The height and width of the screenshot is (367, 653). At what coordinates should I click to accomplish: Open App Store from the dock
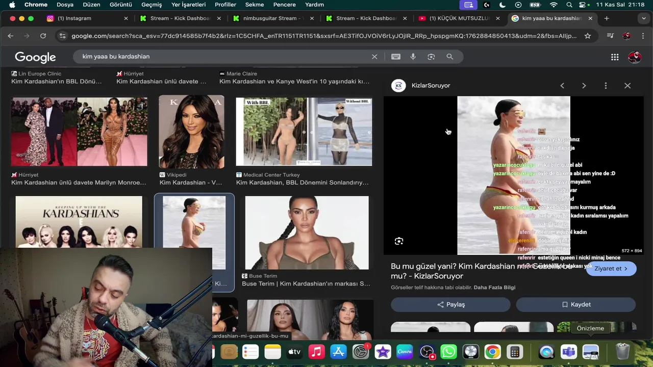click(x=339, y=352)
